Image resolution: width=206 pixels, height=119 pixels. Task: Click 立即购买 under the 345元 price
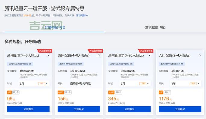pos(130,109)
